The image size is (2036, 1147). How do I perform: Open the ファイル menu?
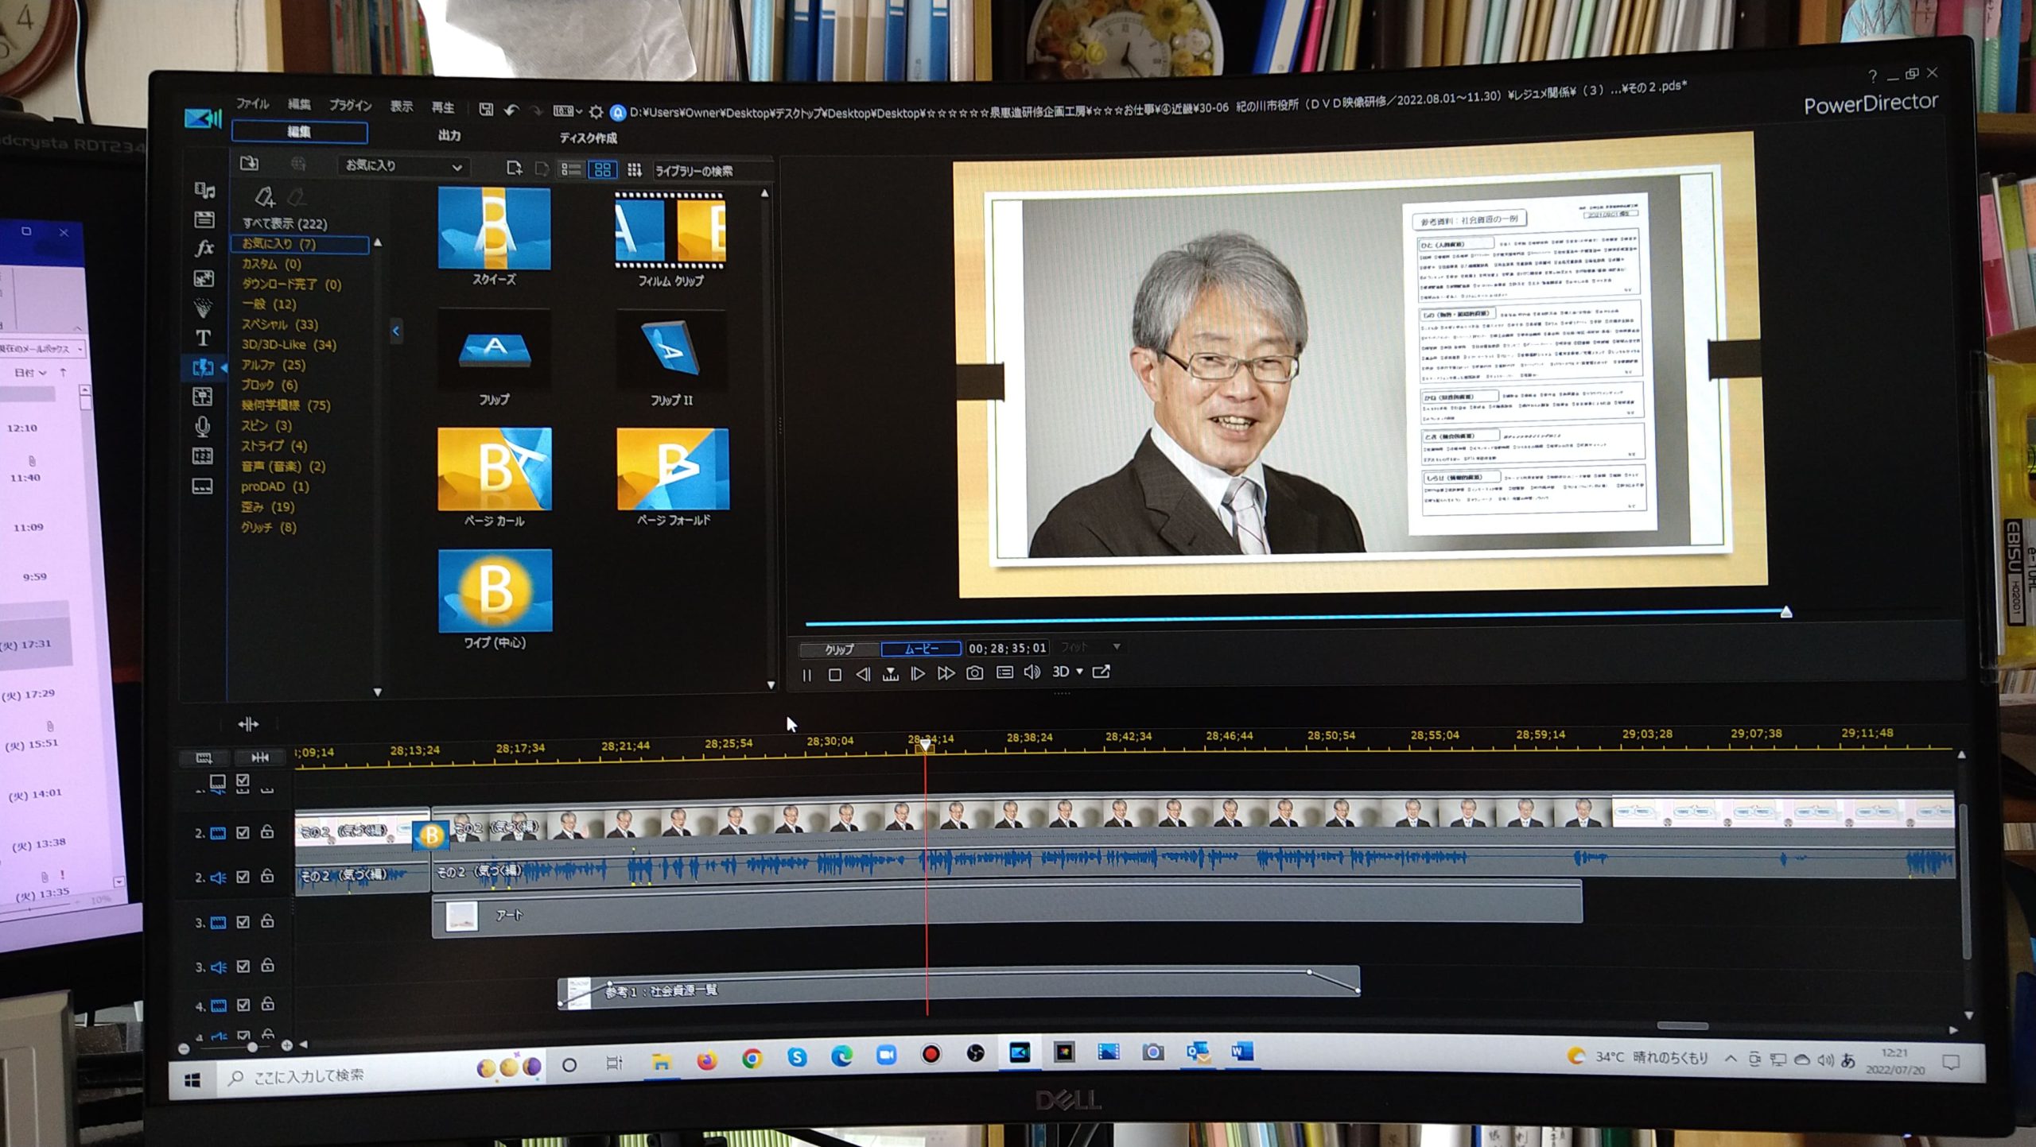point(252,104)
